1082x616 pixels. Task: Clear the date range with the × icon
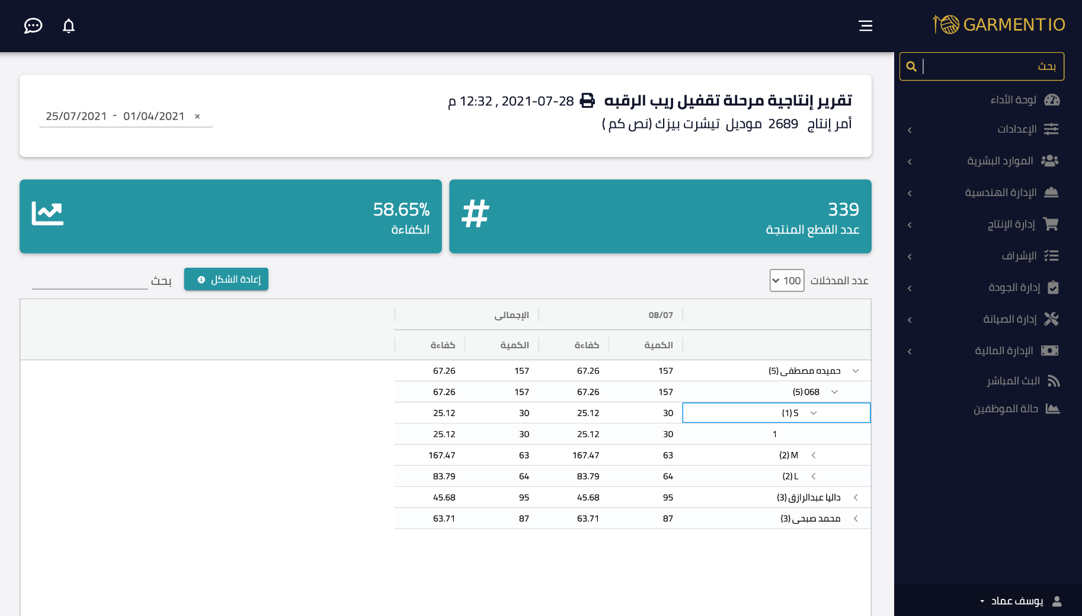pos(197,117)
